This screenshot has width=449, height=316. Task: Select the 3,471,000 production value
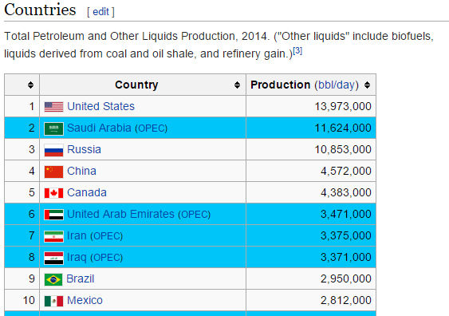click(346, 214)
